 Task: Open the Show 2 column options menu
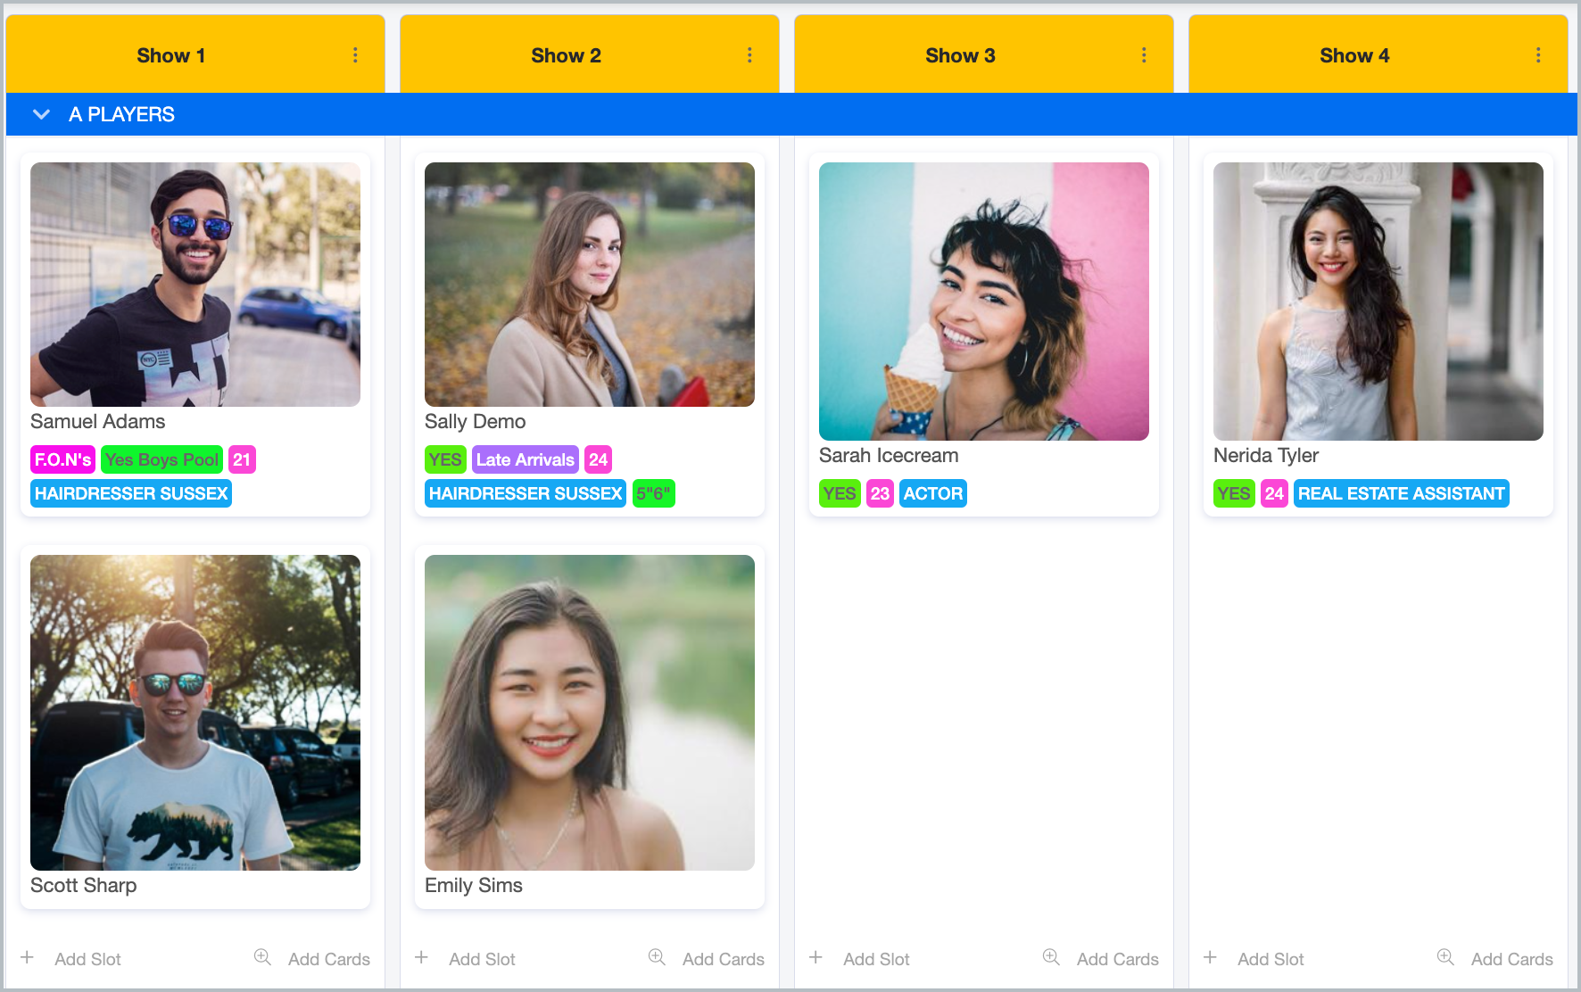pos(749,55)
